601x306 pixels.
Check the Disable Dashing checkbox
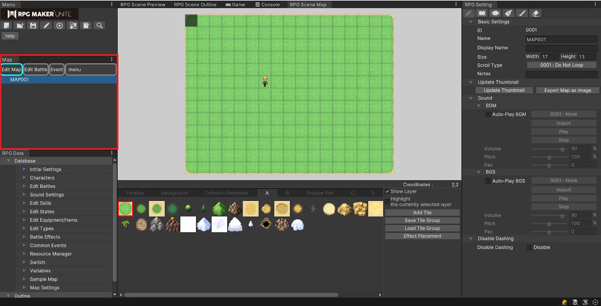click(529, 247)
